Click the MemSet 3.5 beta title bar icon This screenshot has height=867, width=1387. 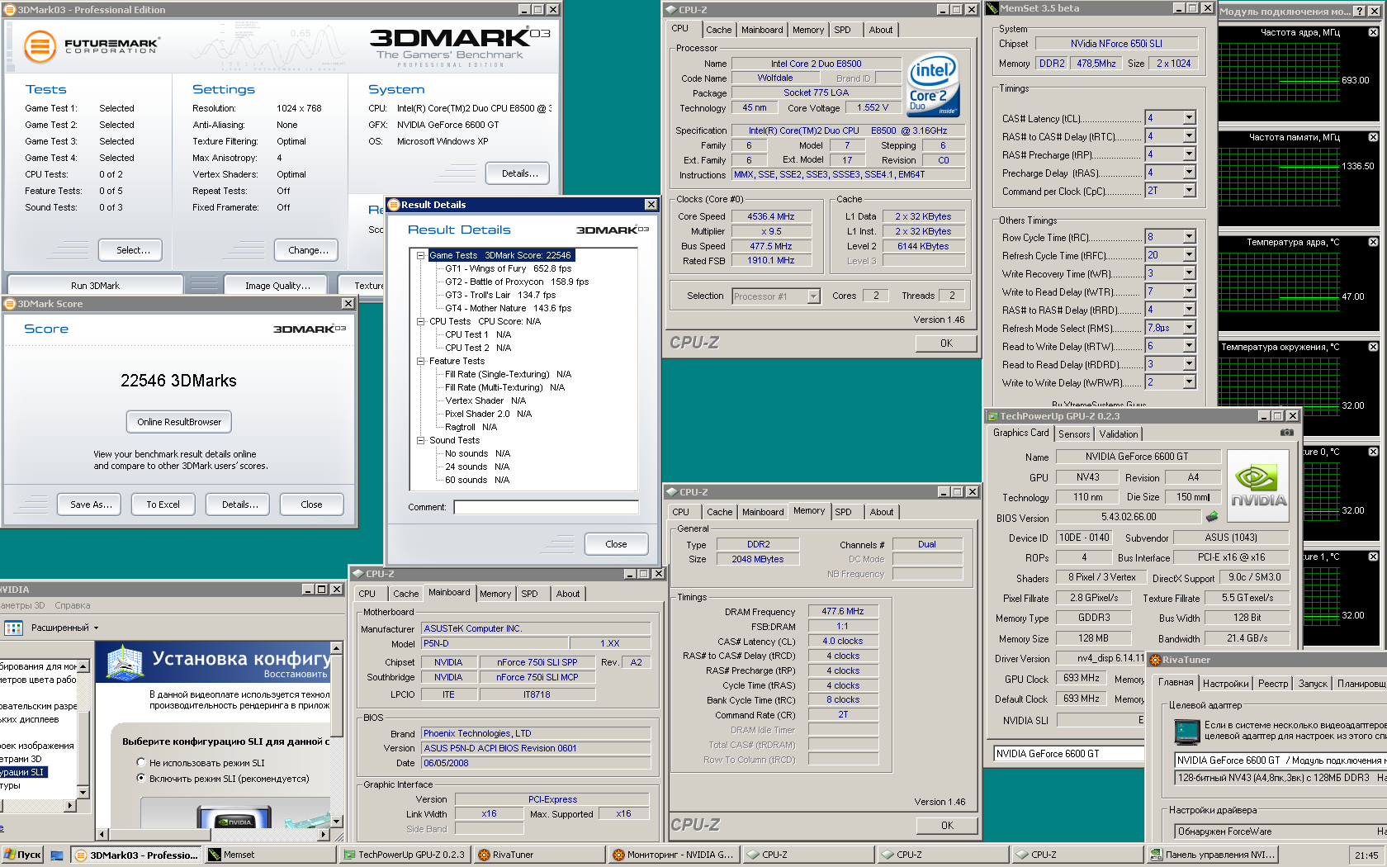(x=993, y=8)
